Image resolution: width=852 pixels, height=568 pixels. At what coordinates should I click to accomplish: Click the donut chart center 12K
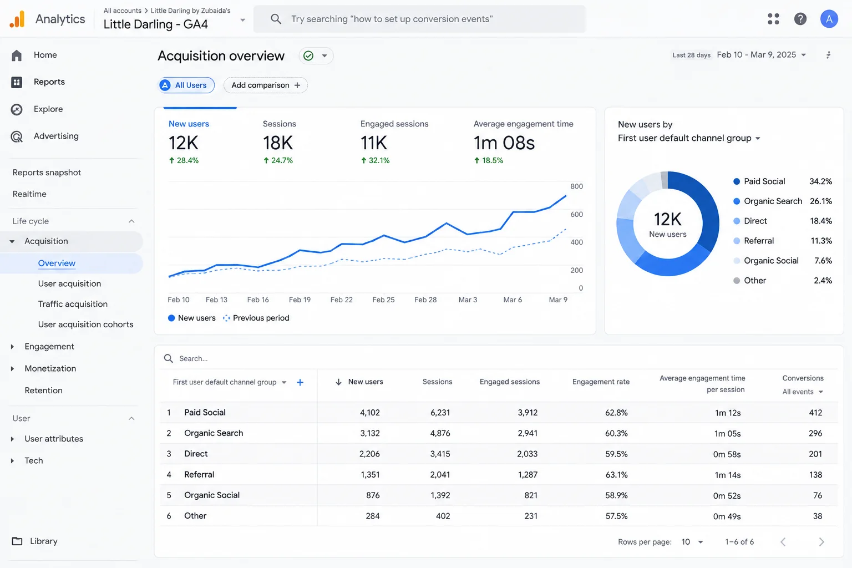coord(668,219)
